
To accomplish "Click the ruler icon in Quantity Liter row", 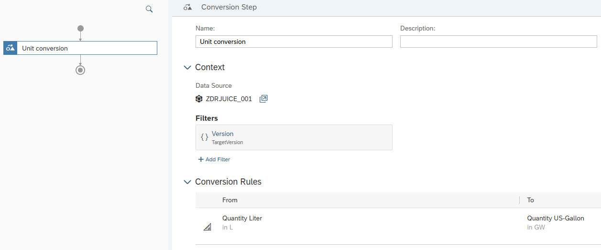I will [207, 227].
